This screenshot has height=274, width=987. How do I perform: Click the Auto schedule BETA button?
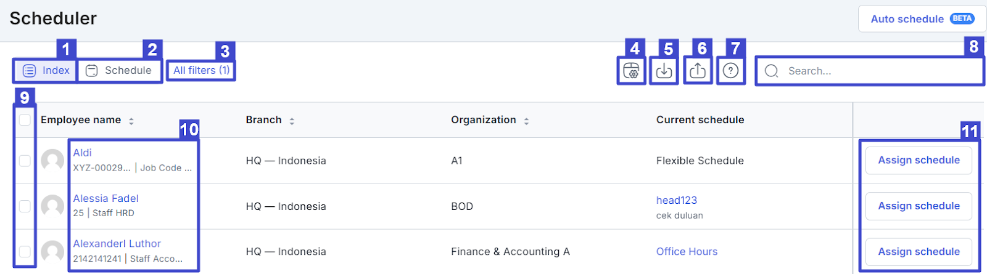[x=922, y=19]
